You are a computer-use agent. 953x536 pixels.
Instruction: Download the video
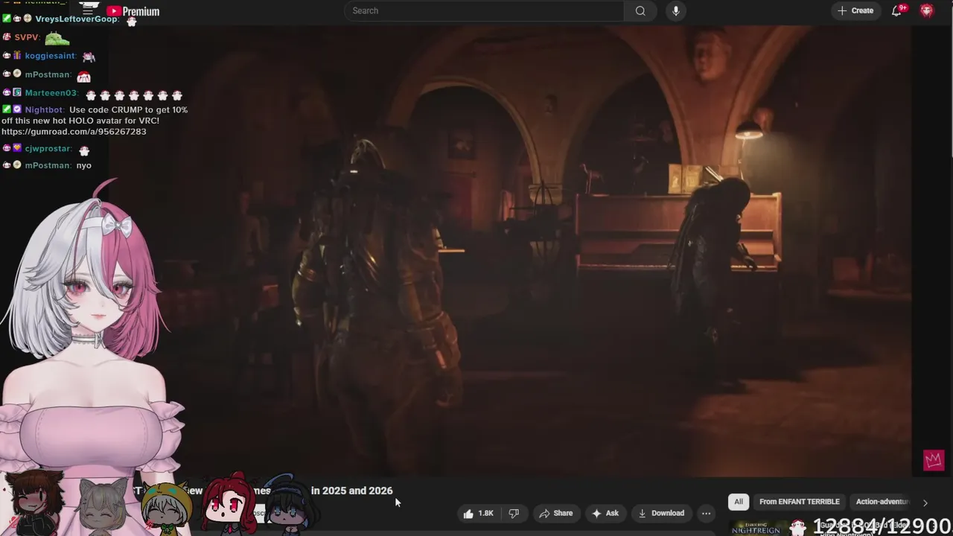(661, 513)
